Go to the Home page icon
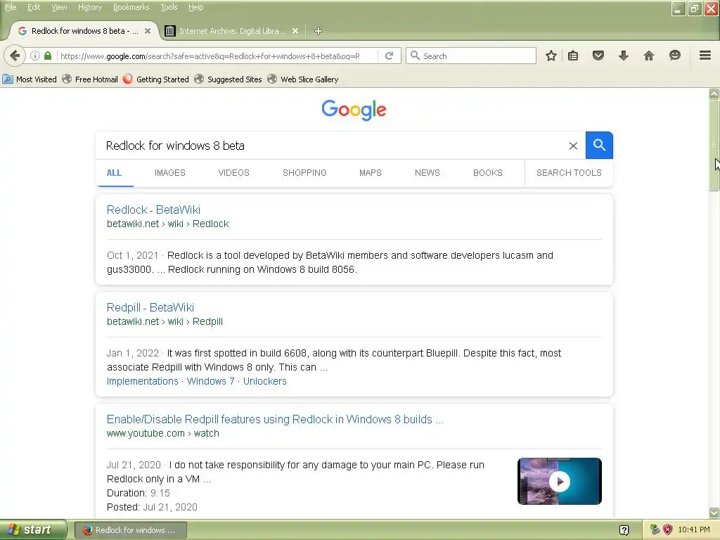The height and width of the screenshot is (540, 720). [648, 56]
